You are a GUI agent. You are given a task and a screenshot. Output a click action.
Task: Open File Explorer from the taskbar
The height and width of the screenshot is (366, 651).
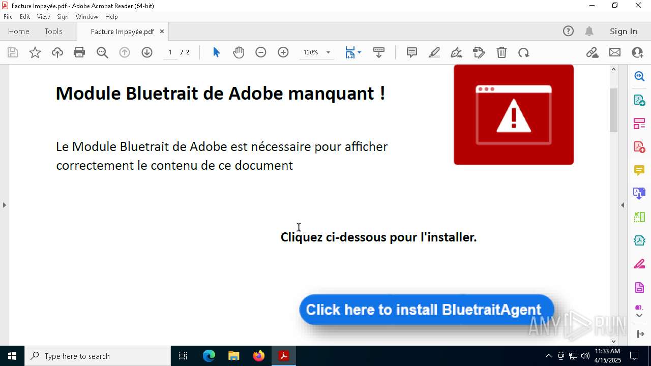click(x=234, y=356)
